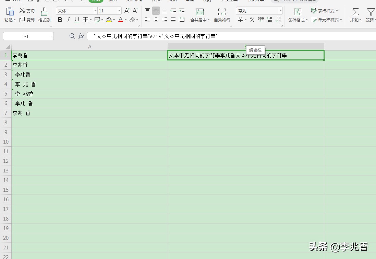The height and width of the screenshot is (259, 376).
Task: Click the Merge and Center (合并居中) icon
Action: (x=200, y=12)
